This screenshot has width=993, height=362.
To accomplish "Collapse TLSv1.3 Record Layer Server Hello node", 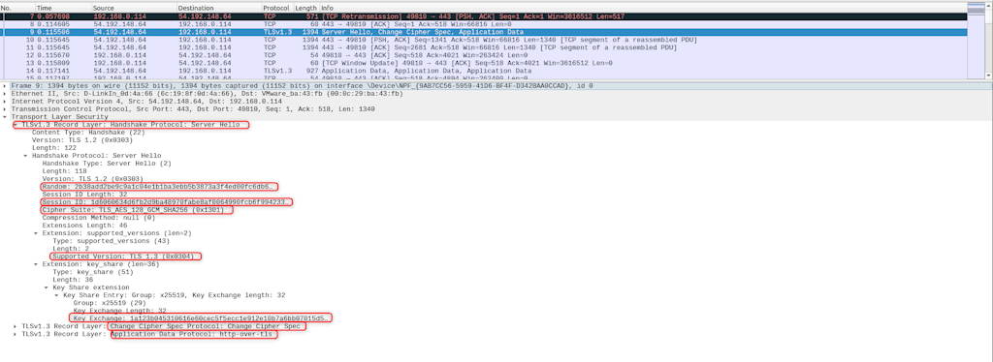I will pos(16,125).
